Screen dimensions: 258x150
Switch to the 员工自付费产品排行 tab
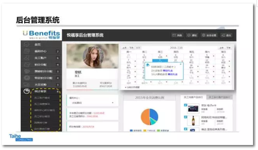[219, 97]
